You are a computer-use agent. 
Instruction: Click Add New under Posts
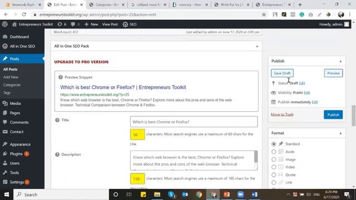[11, 77]
